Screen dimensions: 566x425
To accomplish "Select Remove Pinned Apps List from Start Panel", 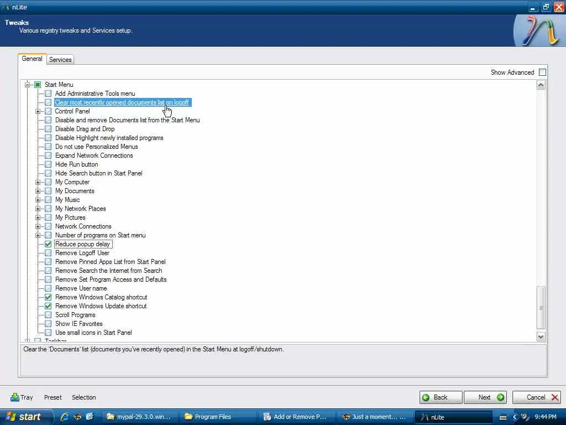I will (x=111, y=262).
